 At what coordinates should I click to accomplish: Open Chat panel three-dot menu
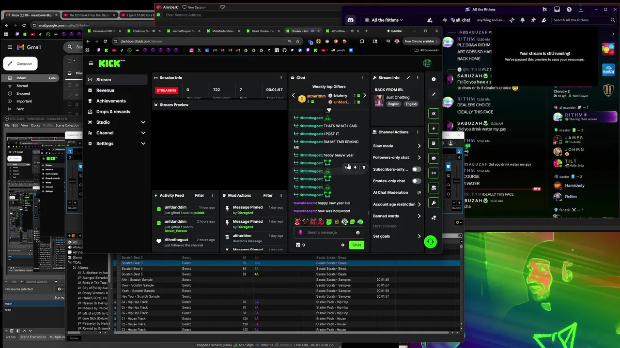point(362,78)
